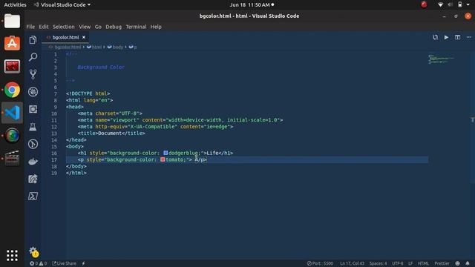Click Activities in the top bar
475x267 pixels.
tap(15, 5)
